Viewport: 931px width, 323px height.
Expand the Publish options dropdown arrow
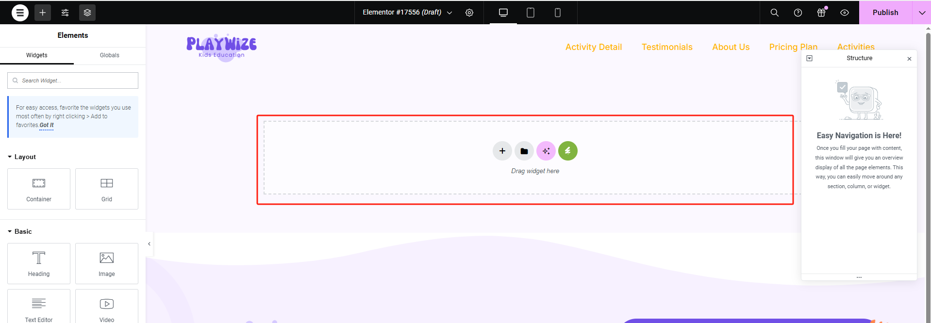[x=922, y=13]
